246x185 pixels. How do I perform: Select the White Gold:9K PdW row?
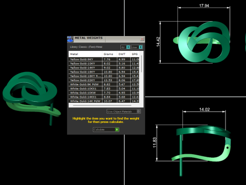click(x=104, y=84)
